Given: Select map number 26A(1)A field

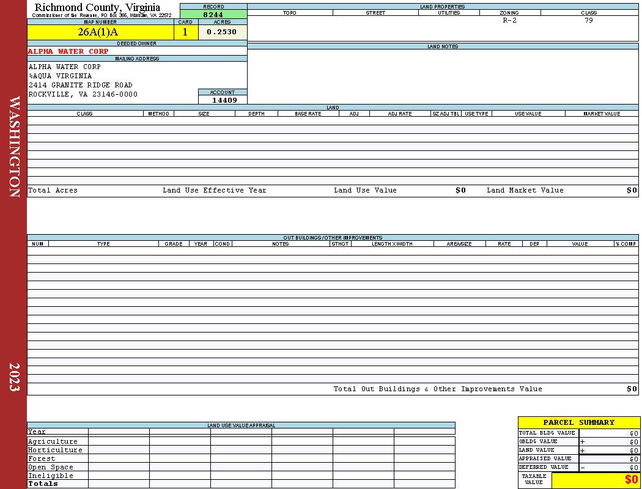Looking at the screenshot, I should [x=101, y=32].
